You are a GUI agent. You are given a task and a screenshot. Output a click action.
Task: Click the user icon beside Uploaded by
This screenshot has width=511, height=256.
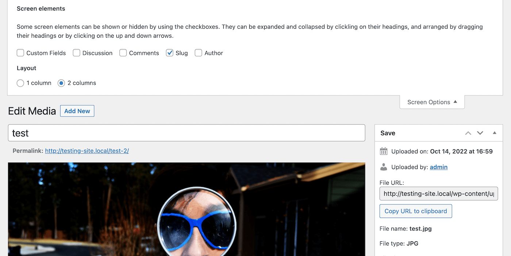pos(384,167)
